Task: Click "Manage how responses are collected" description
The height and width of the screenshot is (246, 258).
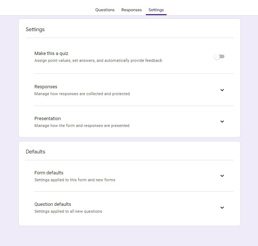Action: [82, 94]
